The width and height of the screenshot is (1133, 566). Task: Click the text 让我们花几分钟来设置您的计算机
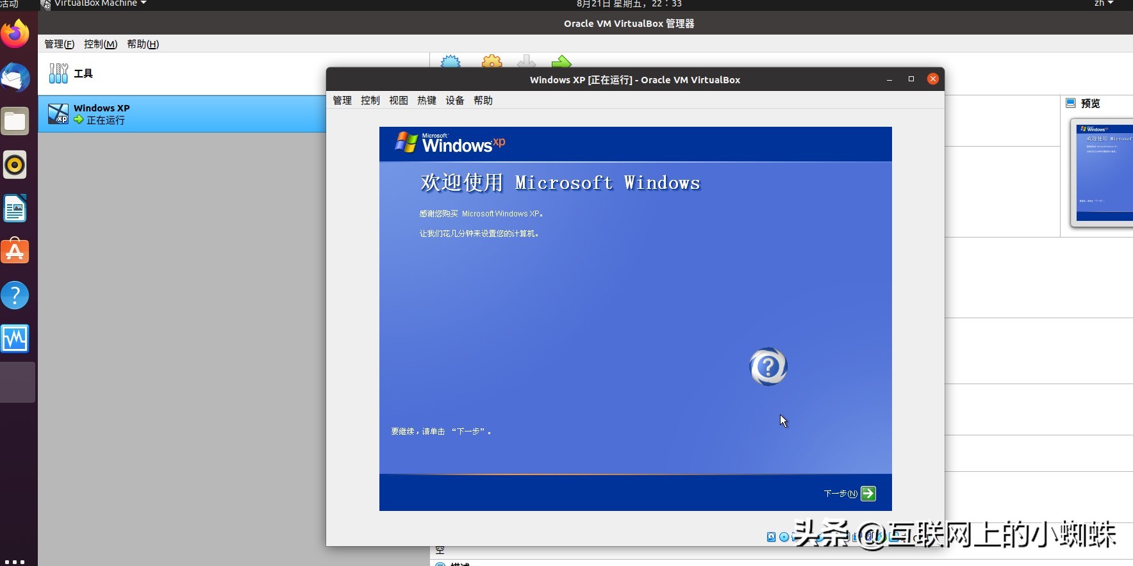pyautogui.click(x=479, y=234)
